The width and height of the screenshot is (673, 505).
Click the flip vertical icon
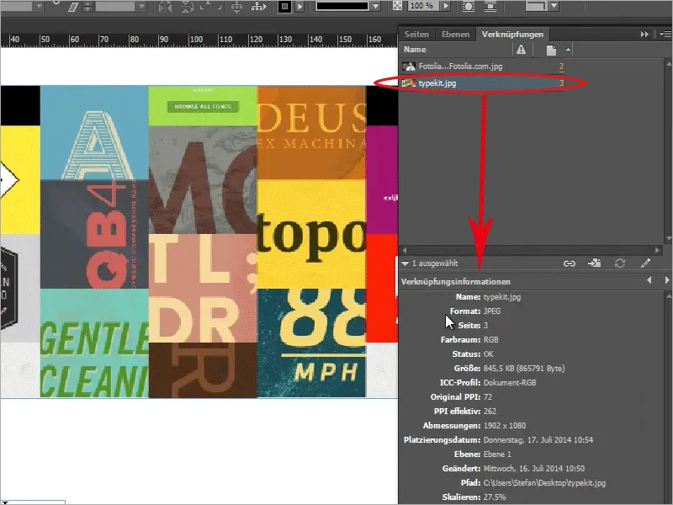coord(187,7)
